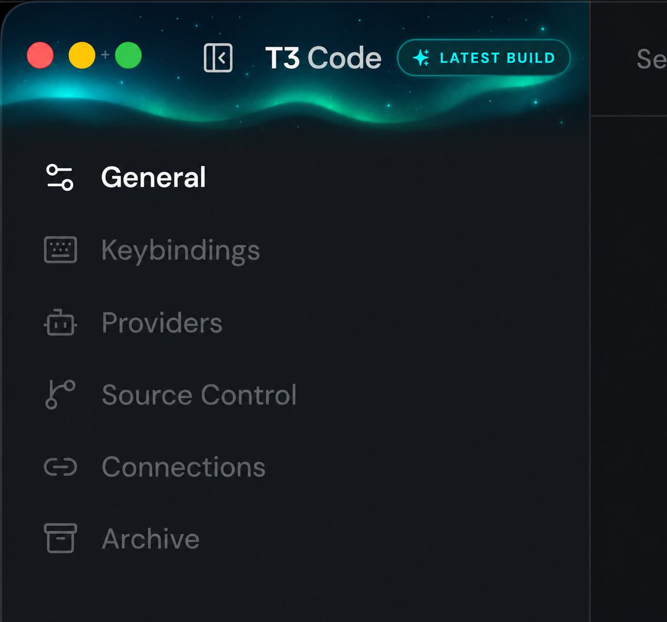Screen dimensions: 667x622
Task: Click the Connections chain link icon
Action: click(x=60, y=467)
